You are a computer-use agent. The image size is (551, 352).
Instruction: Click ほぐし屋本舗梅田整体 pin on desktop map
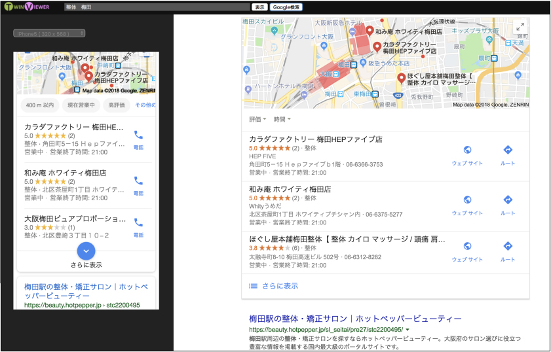pos(402,79)
